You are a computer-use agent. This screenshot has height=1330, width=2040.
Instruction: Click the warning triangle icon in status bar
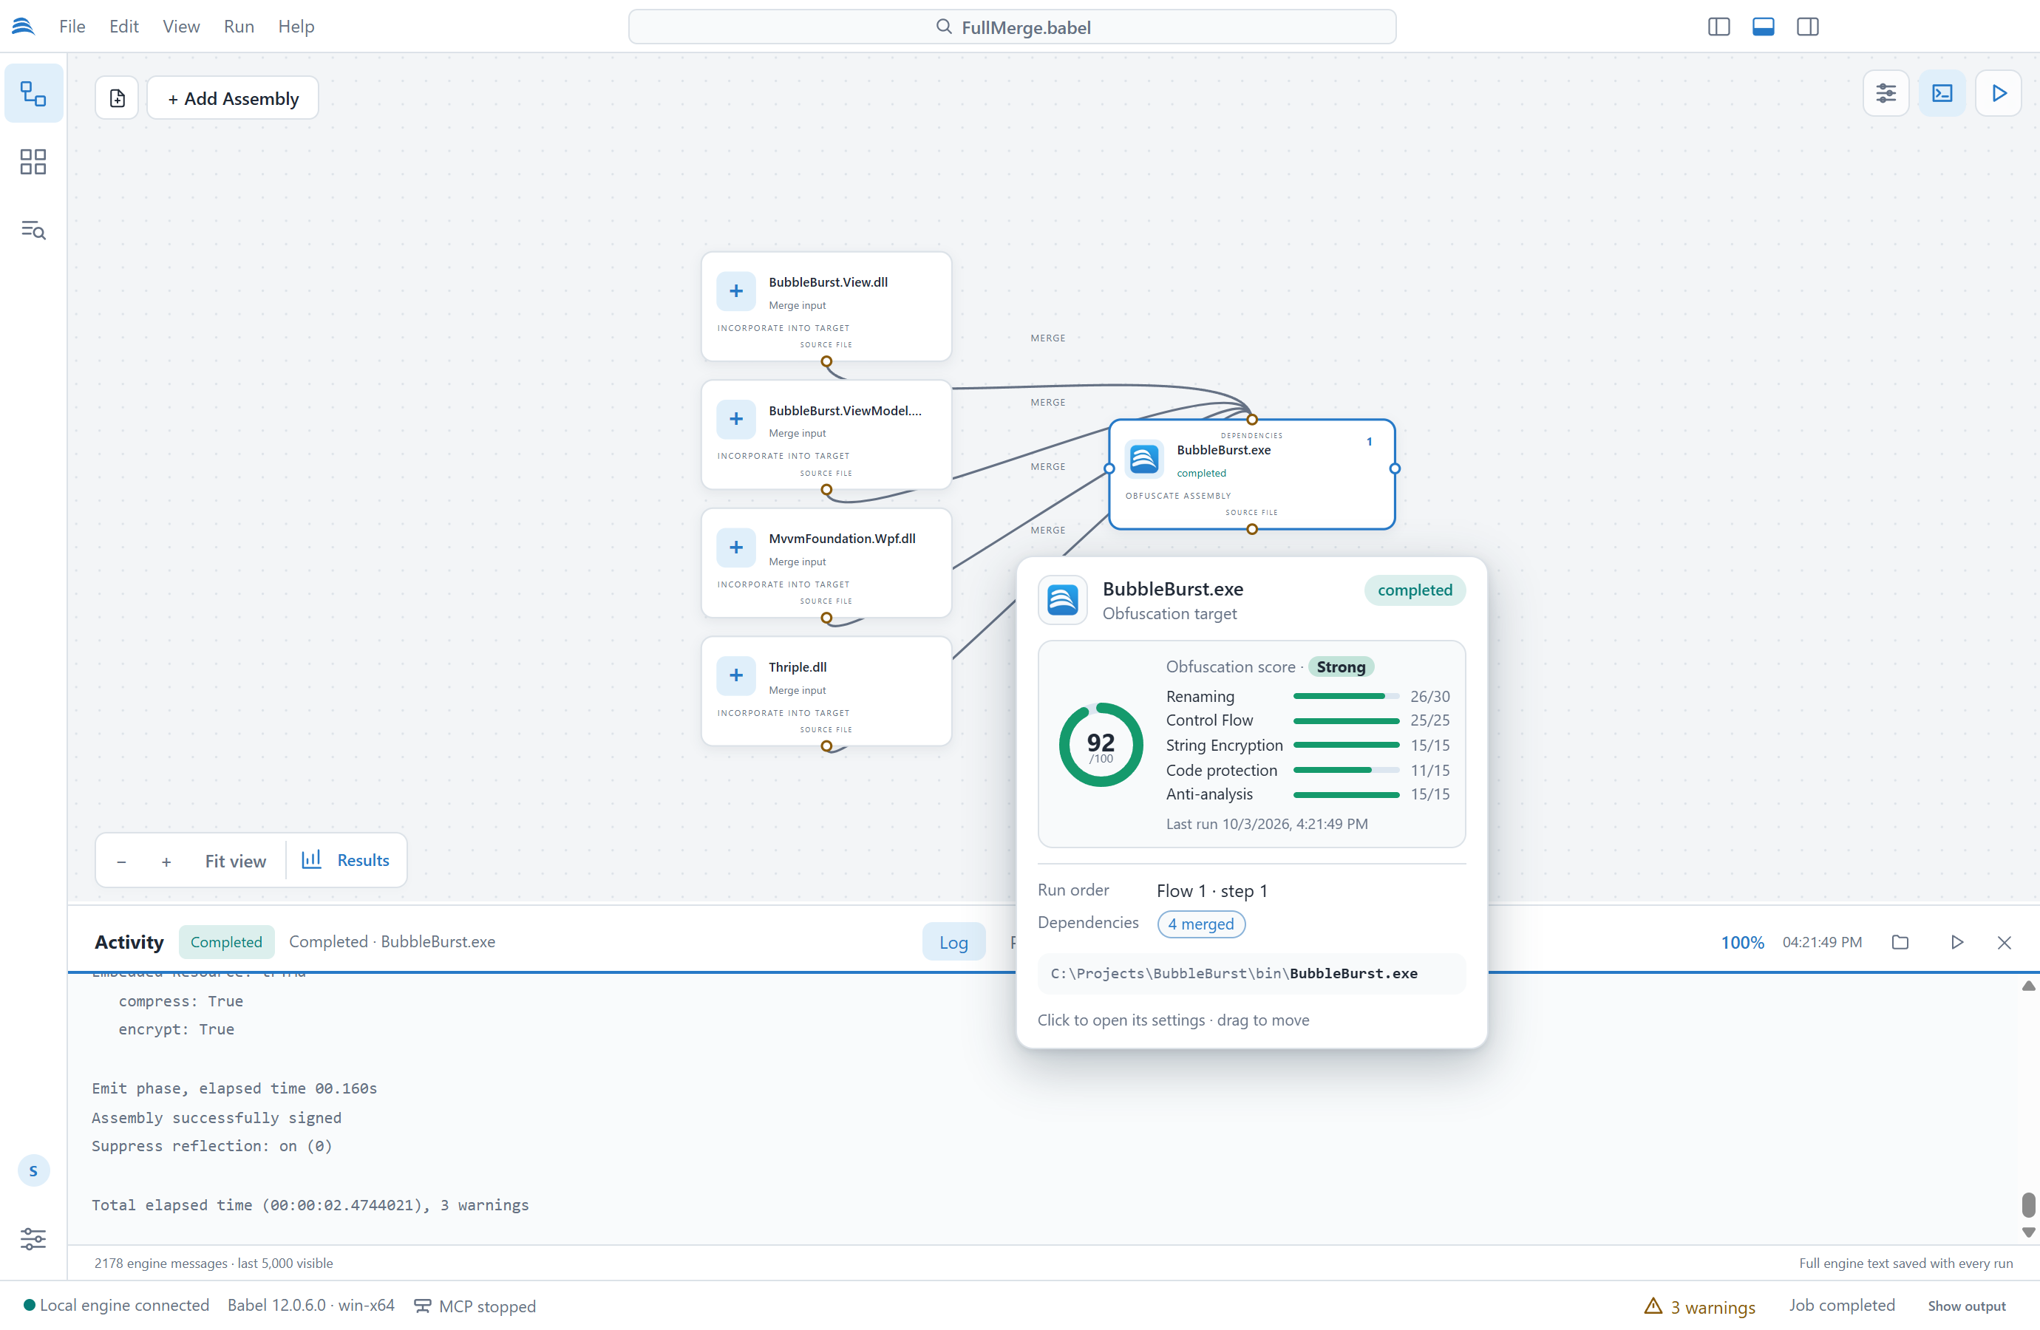coord(1653,1306)
